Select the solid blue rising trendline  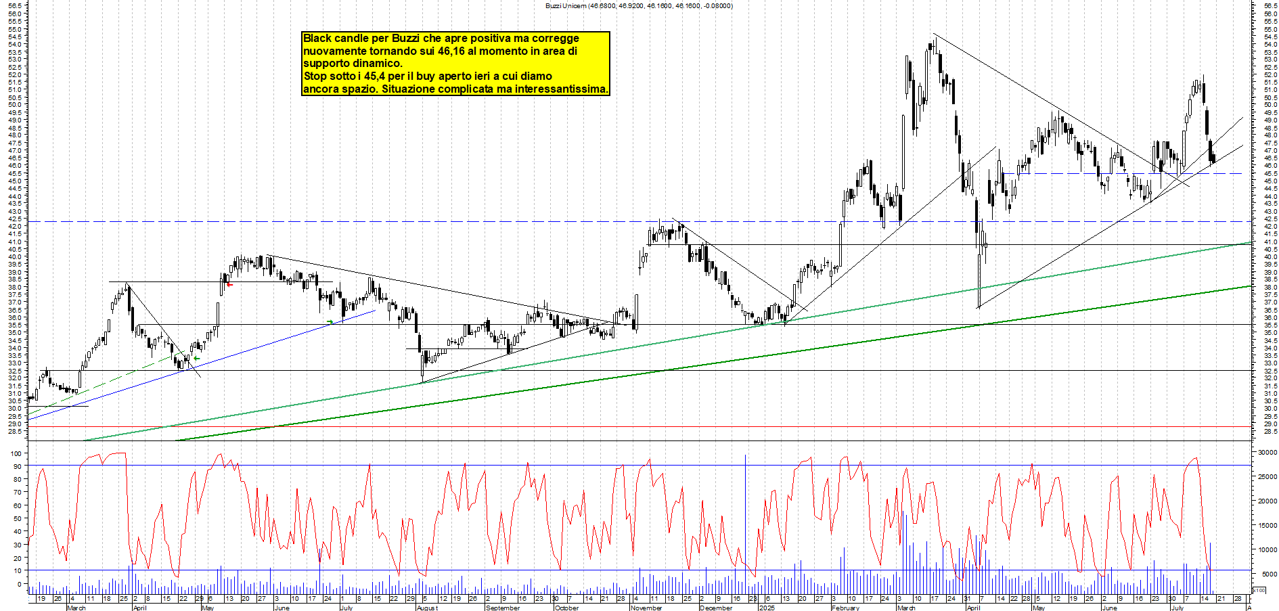point(201,365)
